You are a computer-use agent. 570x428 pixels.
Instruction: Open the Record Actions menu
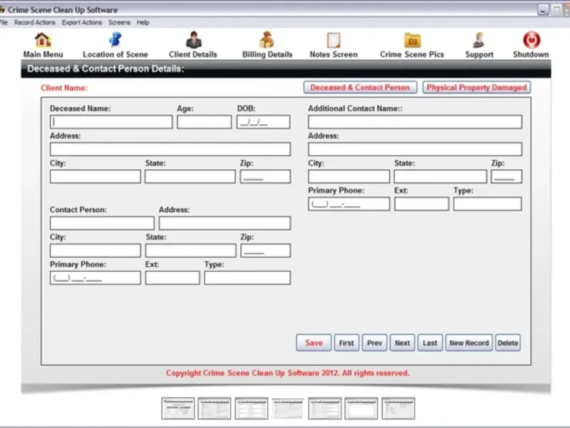pos(35,23)
